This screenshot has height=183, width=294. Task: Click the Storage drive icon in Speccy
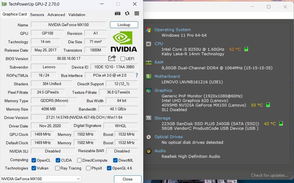point(149,118)
